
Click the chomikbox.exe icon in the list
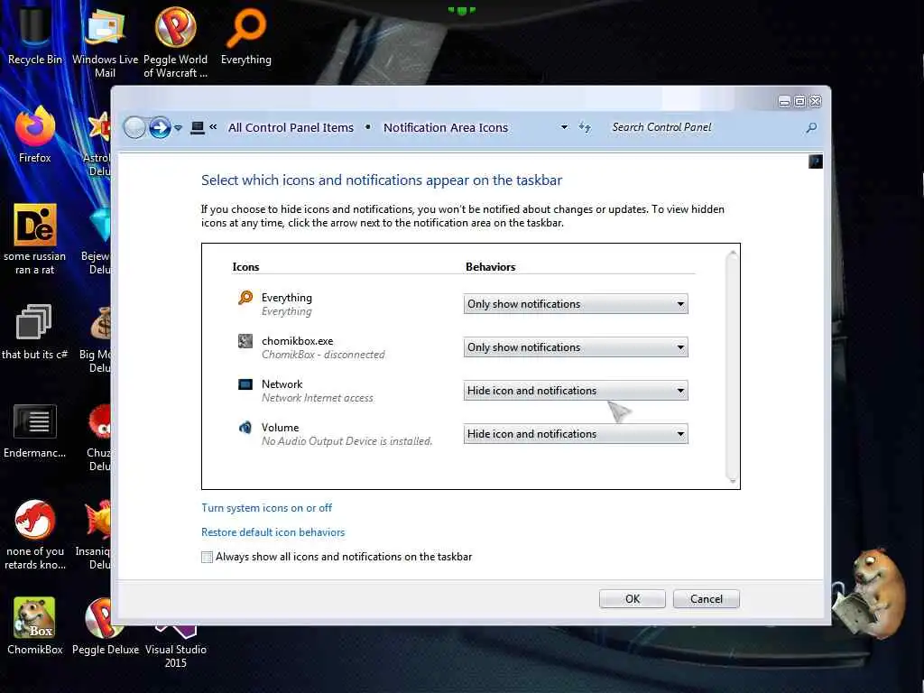click(245, 340)
